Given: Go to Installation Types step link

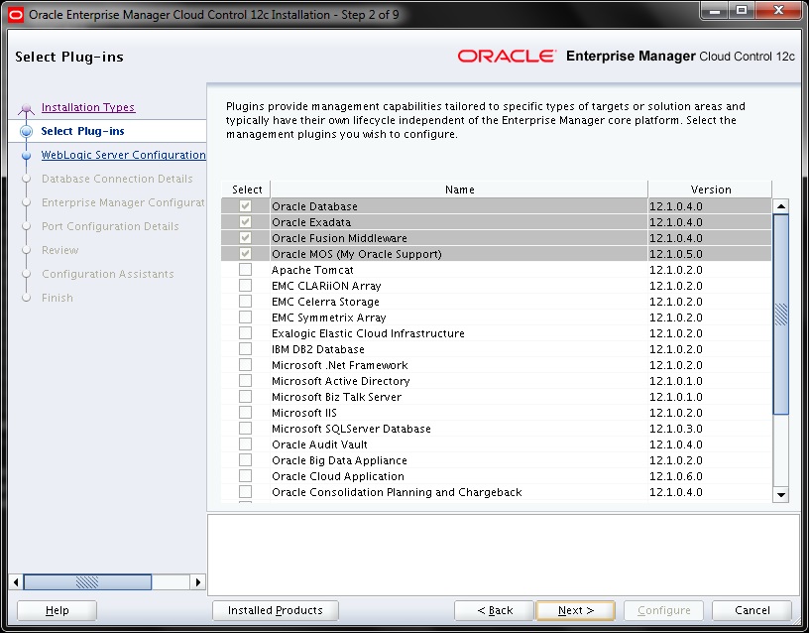Looking at the screenshot, I should click(88, 107).
